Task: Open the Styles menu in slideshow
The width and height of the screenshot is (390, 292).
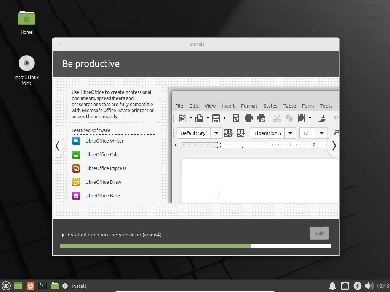Action: point(270,106)
